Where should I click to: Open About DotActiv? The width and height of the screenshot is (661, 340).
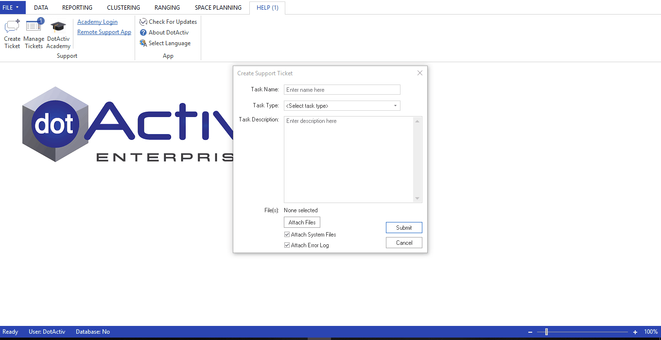click(x=164, y=33)
